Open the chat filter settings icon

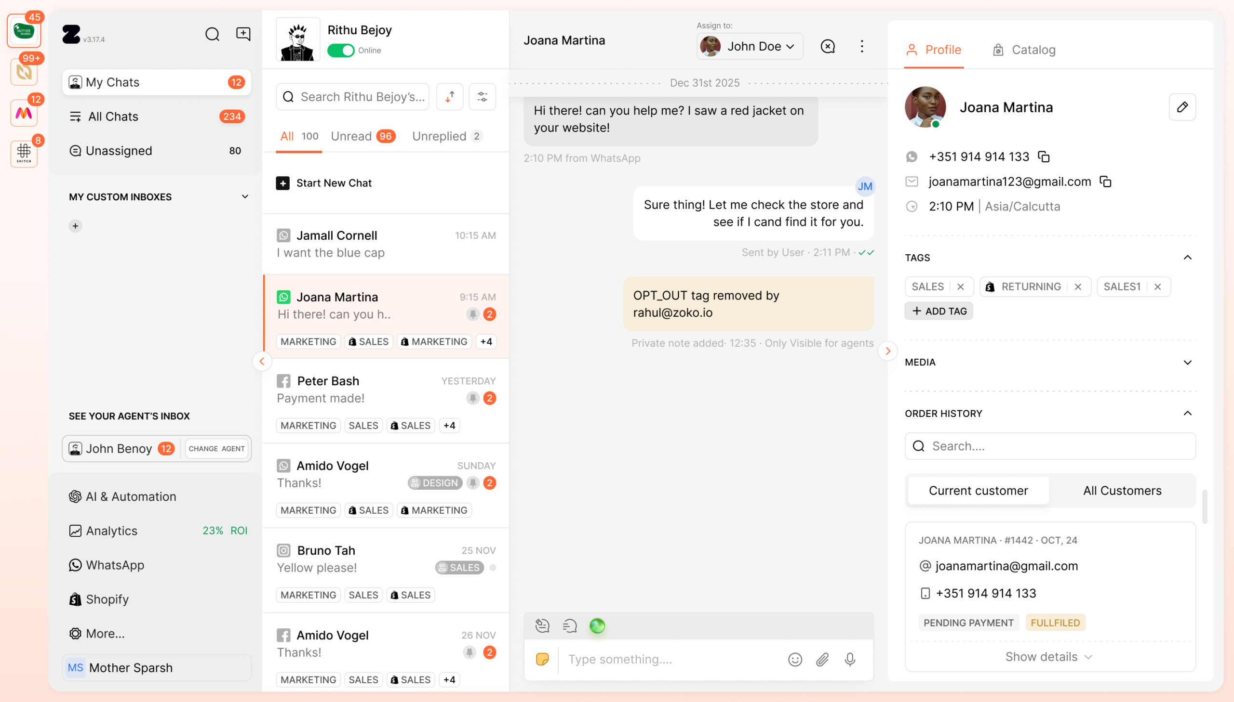coord(482,97)
